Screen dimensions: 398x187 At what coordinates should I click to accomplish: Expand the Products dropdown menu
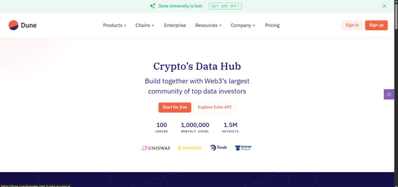click(115, 25)
